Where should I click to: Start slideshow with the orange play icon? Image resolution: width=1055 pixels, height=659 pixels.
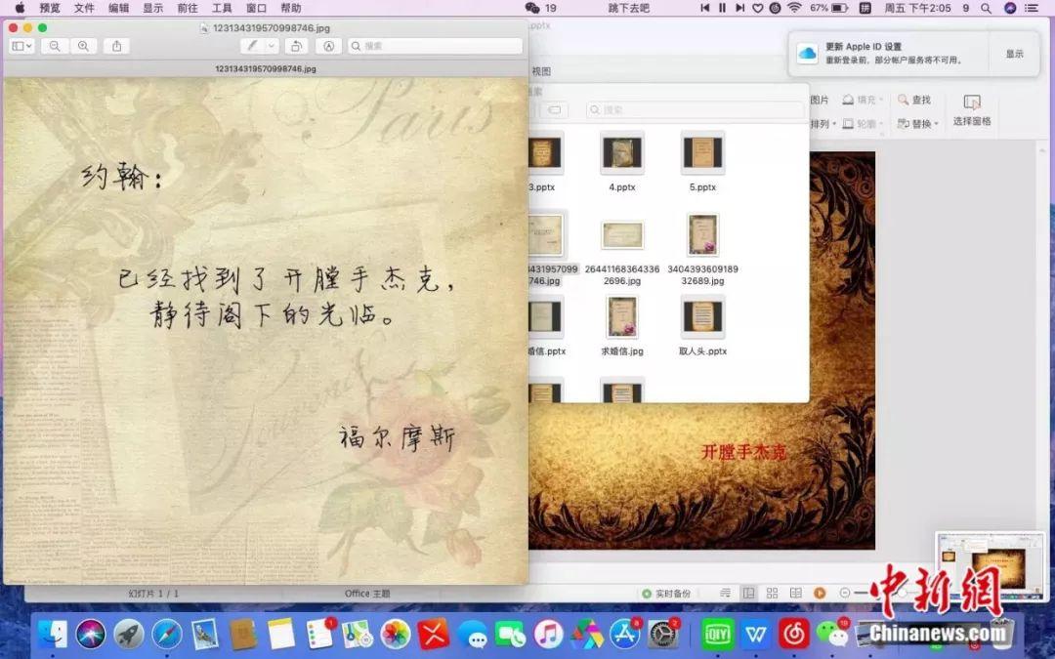(820, 593)
